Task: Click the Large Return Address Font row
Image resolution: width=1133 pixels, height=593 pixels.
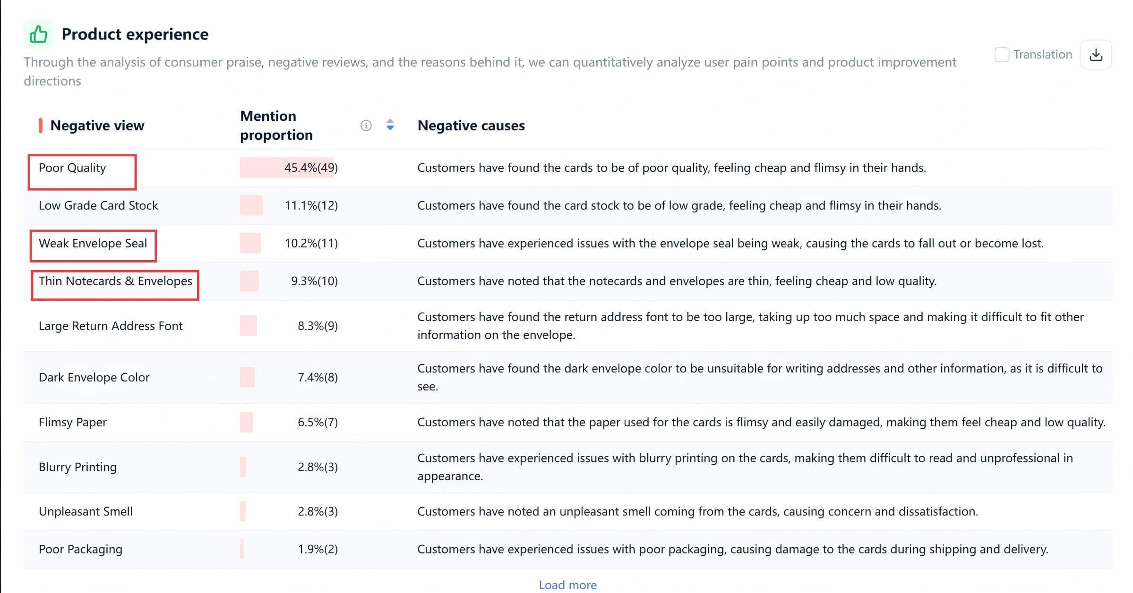Action: 111,326
